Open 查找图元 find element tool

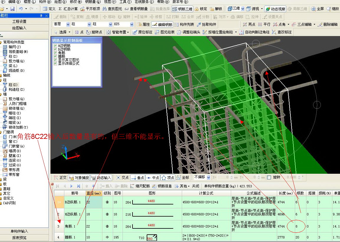pos(112,9)
